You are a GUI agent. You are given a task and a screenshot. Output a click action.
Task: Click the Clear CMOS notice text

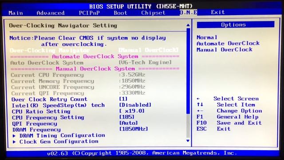tap(88, 41)
